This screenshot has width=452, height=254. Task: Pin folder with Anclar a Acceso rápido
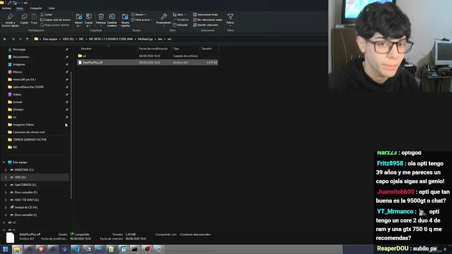[x=10, y=20]
